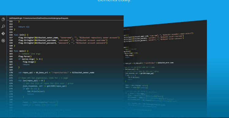
Task: Click 'flag.Parse()' on line 164
Action: coord(25,57)
